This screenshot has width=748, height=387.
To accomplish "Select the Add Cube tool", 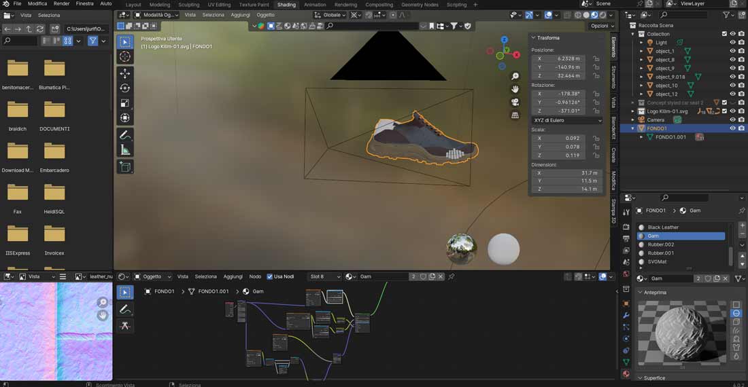I will click(x=125, y=166).
